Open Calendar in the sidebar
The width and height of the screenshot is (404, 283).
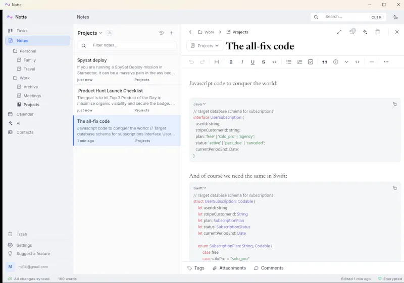coord(37,114)
